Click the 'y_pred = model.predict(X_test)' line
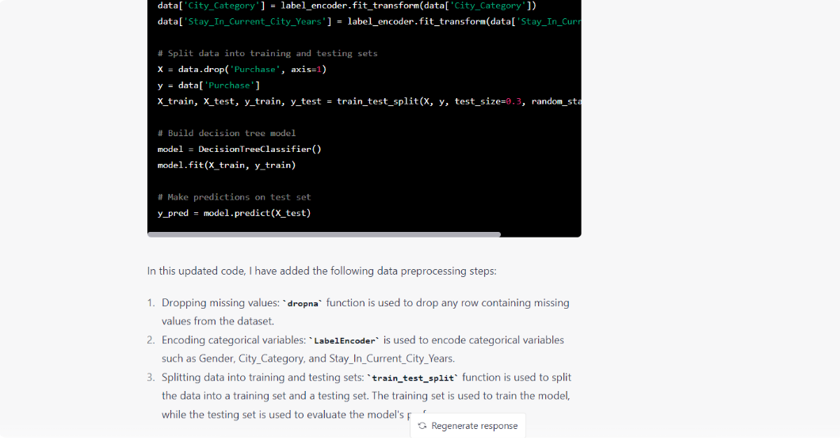The height and width of the screenshot is (448, 840). coord(234,213)
